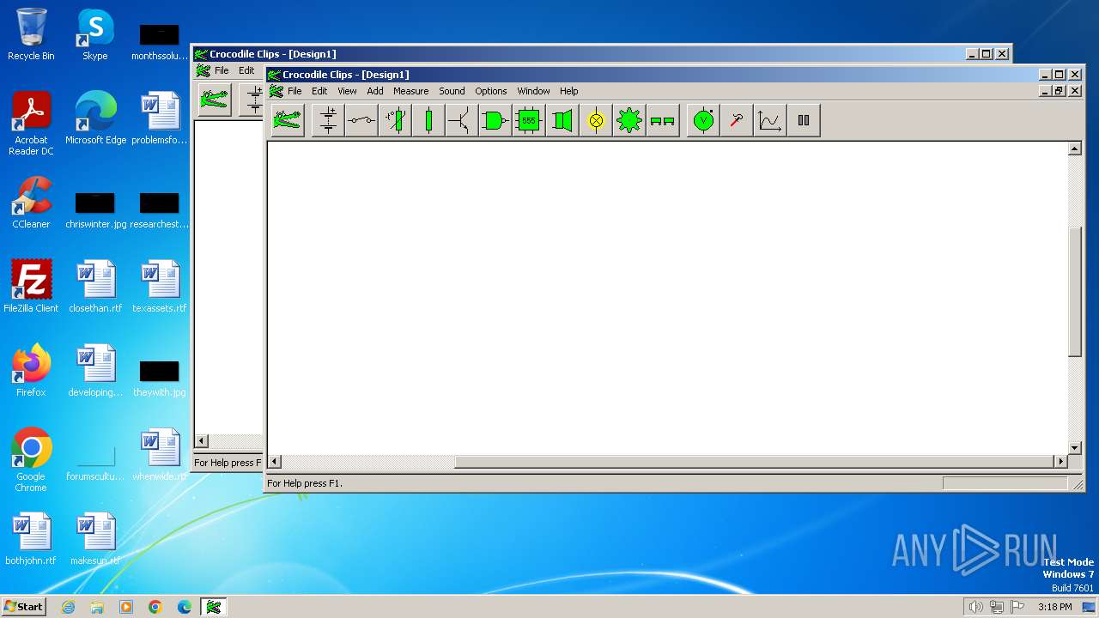Screen dimensions: 1099x618
Task: Select makesun.rtf desktop file
Action: (x=95, y=540)
